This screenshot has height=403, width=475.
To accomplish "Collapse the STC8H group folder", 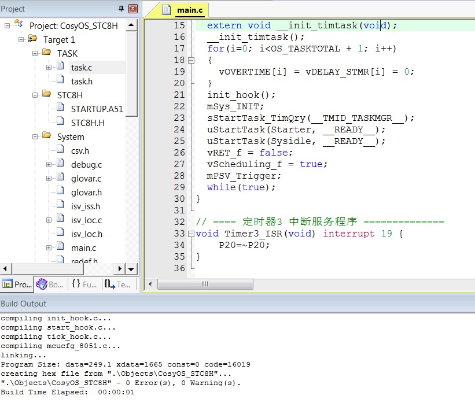I will (35, 95).
